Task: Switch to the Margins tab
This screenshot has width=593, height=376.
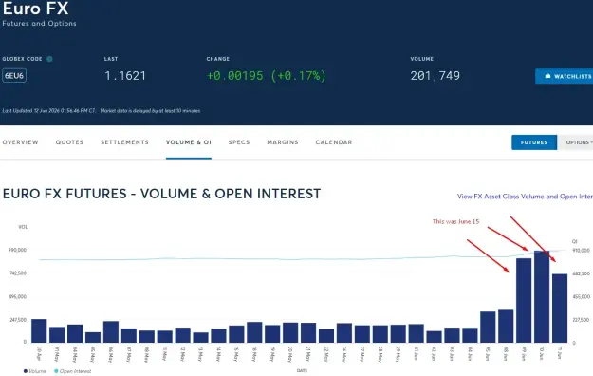Action: tap(283, 142)
